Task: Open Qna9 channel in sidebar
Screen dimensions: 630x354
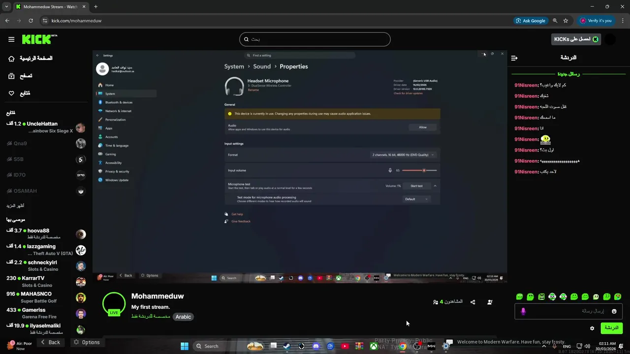Action: coord(46,144)
